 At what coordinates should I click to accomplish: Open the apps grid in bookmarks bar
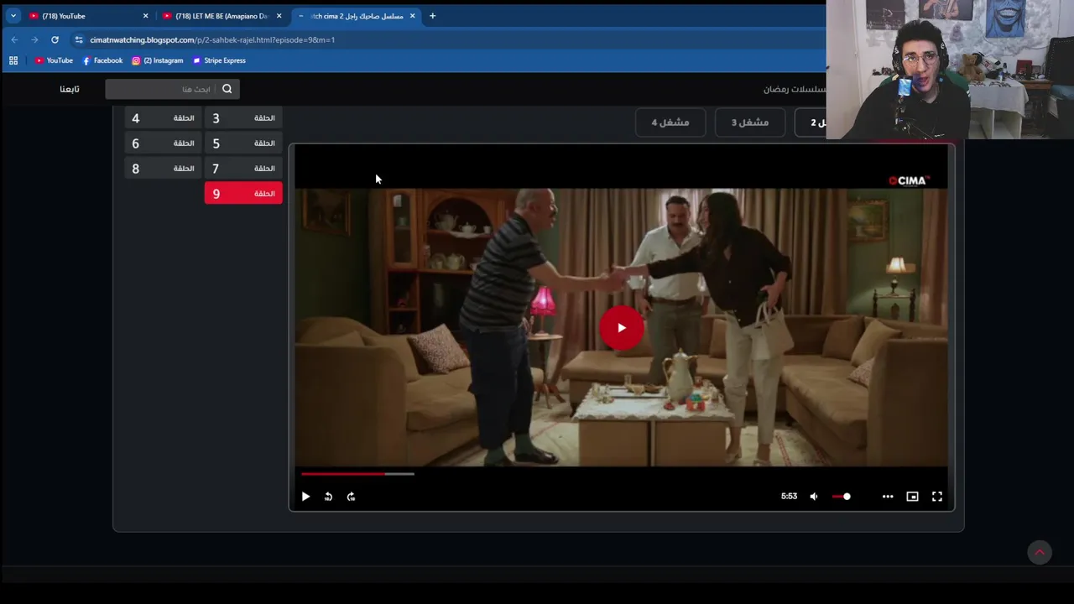[13, 60]
